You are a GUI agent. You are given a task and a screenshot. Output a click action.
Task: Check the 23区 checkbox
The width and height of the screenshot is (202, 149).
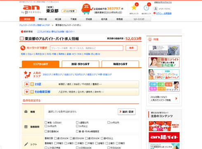tap(32, 84)
